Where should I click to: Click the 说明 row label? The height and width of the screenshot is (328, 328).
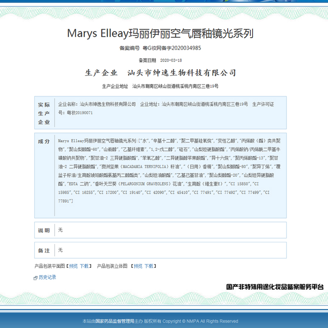44,230
